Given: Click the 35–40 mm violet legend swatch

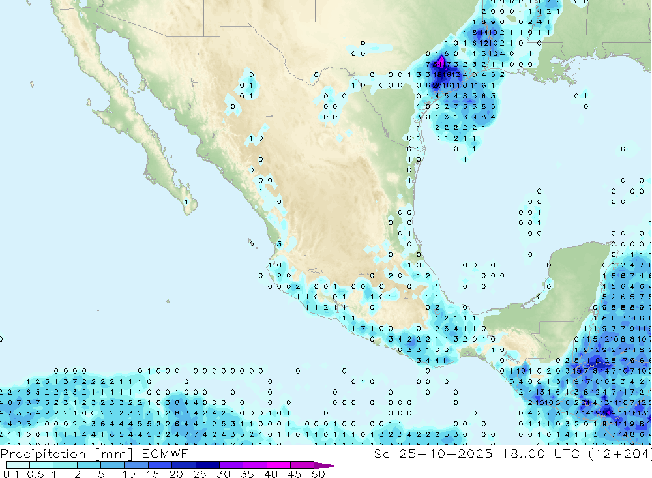Looking at the screenshot, I should click(x=255, y=465).
